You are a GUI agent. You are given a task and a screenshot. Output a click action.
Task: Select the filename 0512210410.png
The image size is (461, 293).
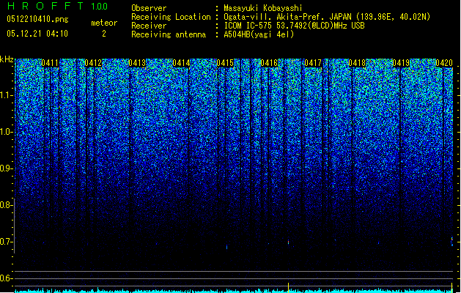[x=37, y=20]
